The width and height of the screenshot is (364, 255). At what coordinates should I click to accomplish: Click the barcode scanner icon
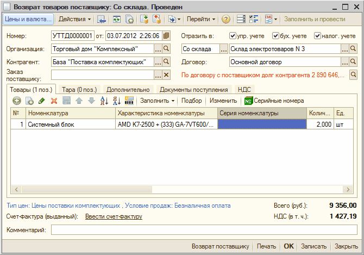coord(129,101)
